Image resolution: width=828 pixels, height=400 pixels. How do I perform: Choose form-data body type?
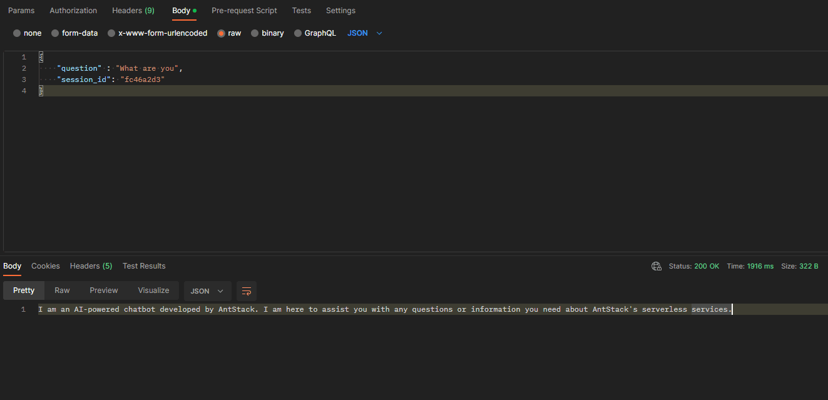[x=74, y=33]
